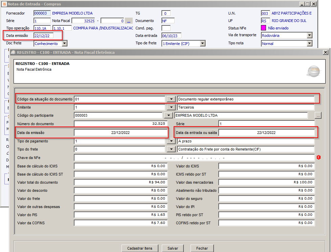This screenshot has width=331, height=252.
Task: Click the Código do participante field 000003
Action: pos(118,115)
